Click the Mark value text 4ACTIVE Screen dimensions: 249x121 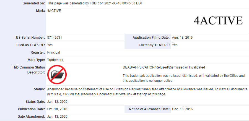(x=54, y=11)
